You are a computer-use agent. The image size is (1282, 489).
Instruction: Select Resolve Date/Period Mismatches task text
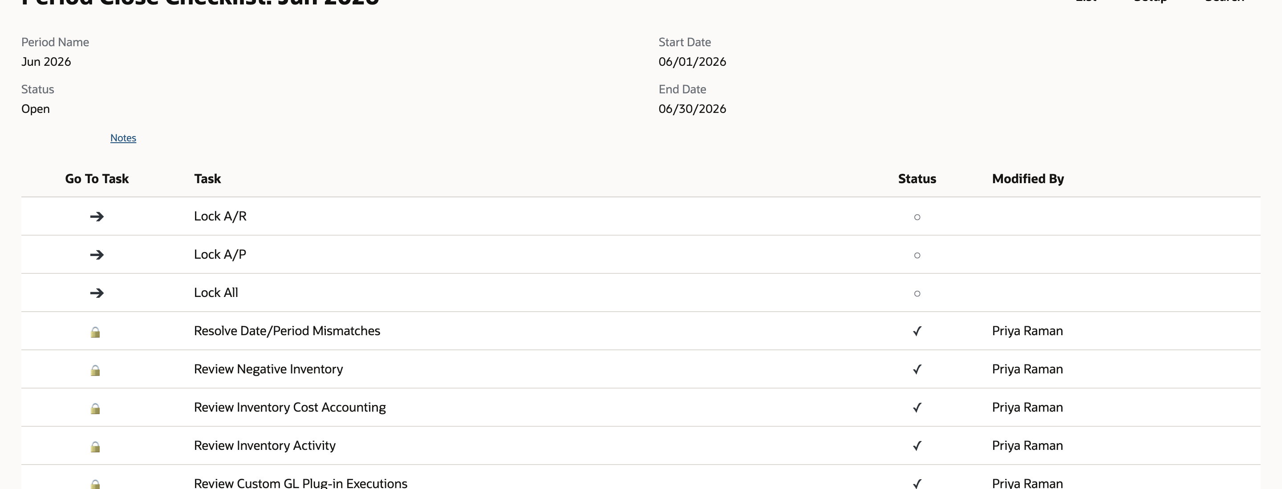(287, 331)
